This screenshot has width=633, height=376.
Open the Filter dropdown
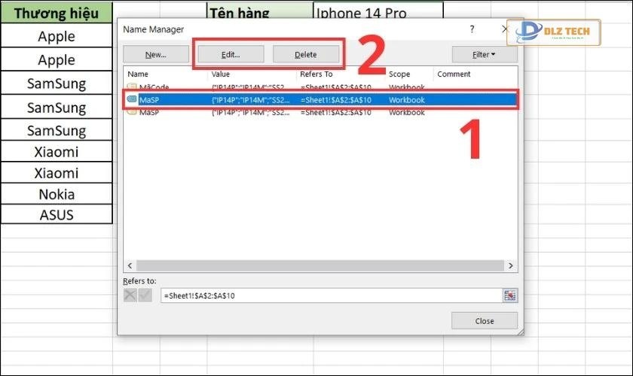(x=484, y=54)
